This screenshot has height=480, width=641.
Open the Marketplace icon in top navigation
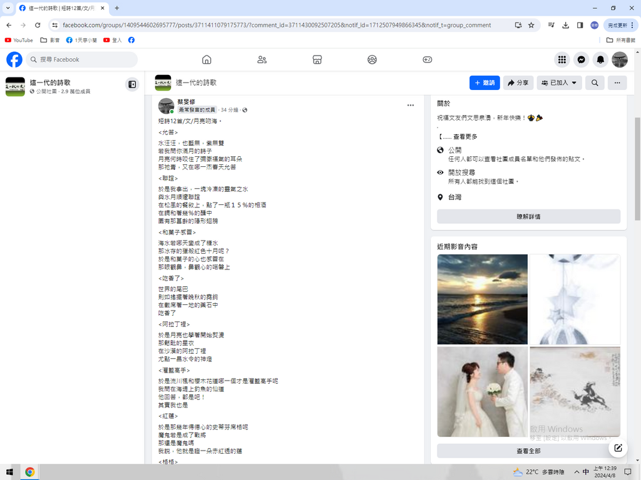pos(317,59)
